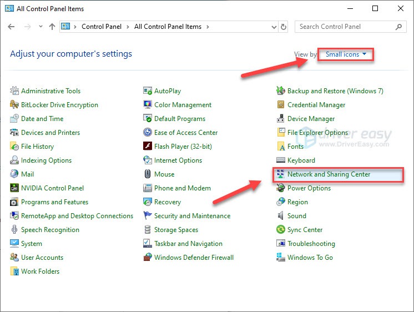Viewport: 414px width, 312px height.
Task: Expand the View by Small icons dropdown
Action: [346, 54]
